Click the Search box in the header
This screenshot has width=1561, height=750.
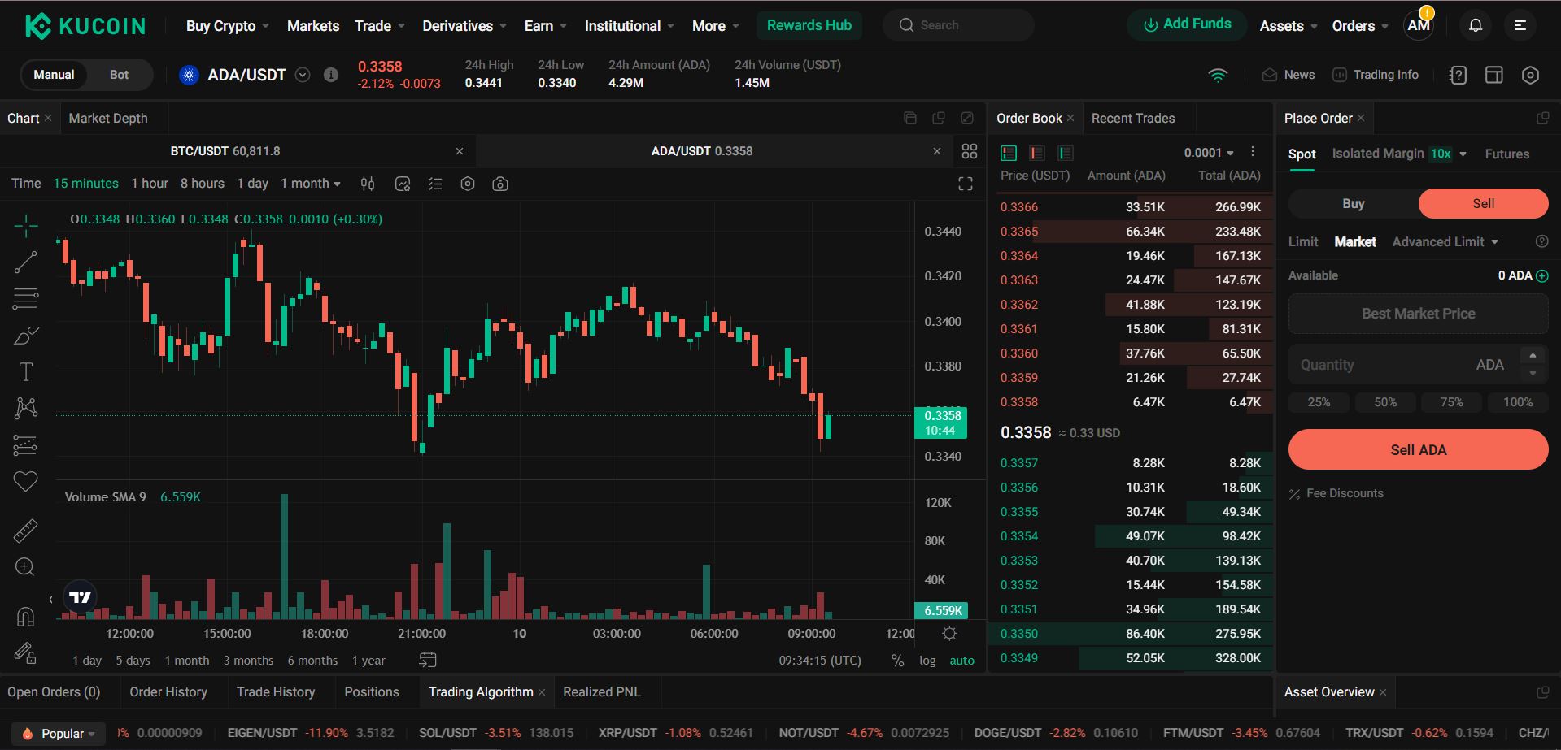coord(958,25)
